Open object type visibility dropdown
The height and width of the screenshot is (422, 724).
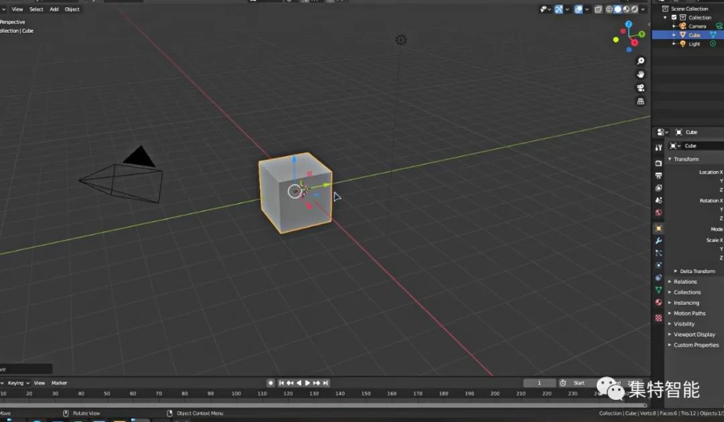click(546, 9)
